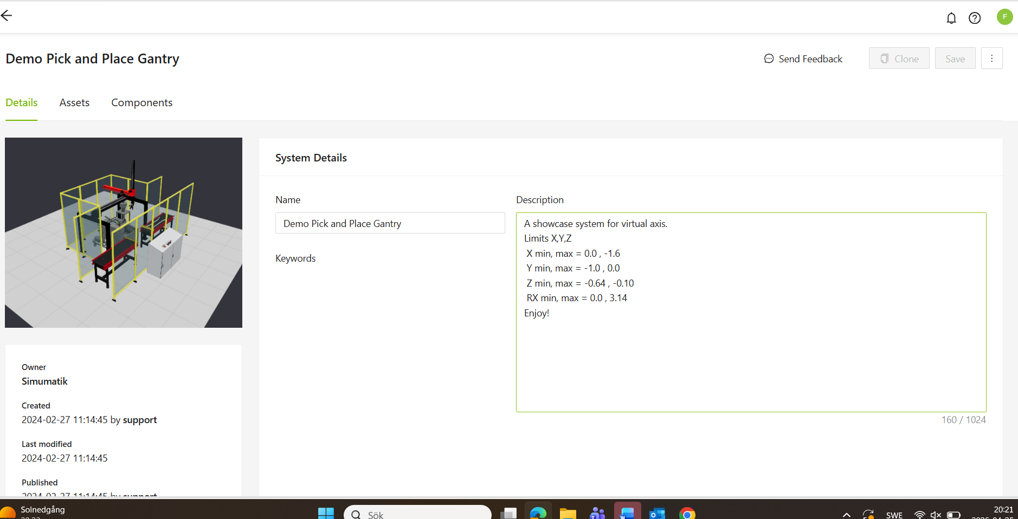The image size is (1018, 519).
Task: Launch Google Chrome from the taskbar
Action: coord(687,514)
